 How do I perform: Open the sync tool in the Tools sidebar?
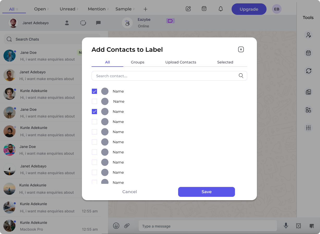point(309,71)
